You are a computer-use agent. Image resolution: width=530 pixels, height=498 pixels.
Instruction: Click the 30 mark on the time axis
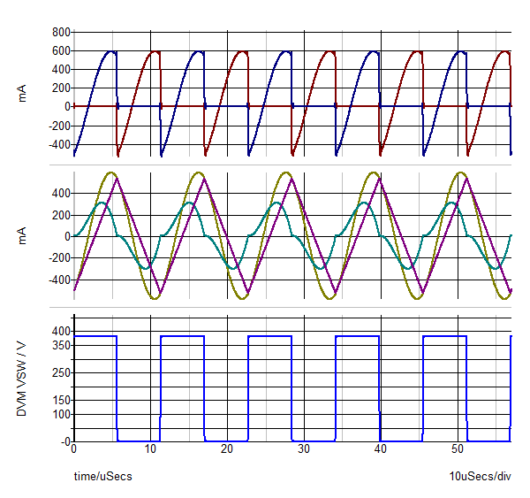(x=304, y=450)
